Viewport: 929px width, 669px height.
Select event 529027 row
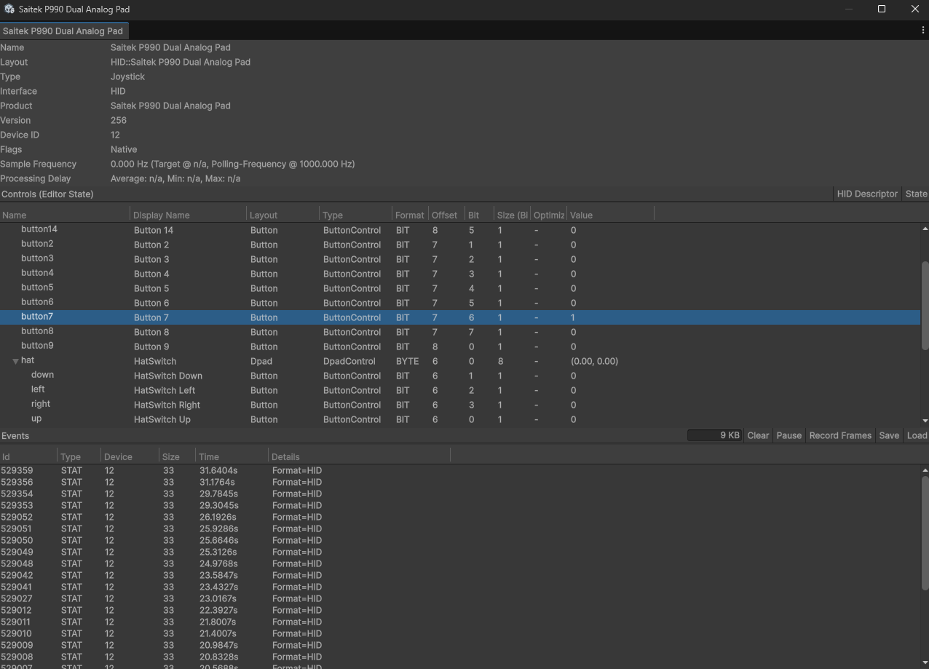point(460,598)
